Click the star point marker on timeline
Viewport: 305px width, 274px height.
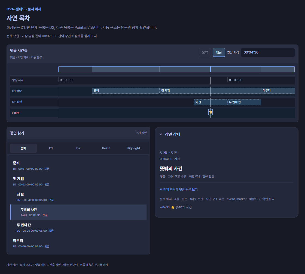211,112
